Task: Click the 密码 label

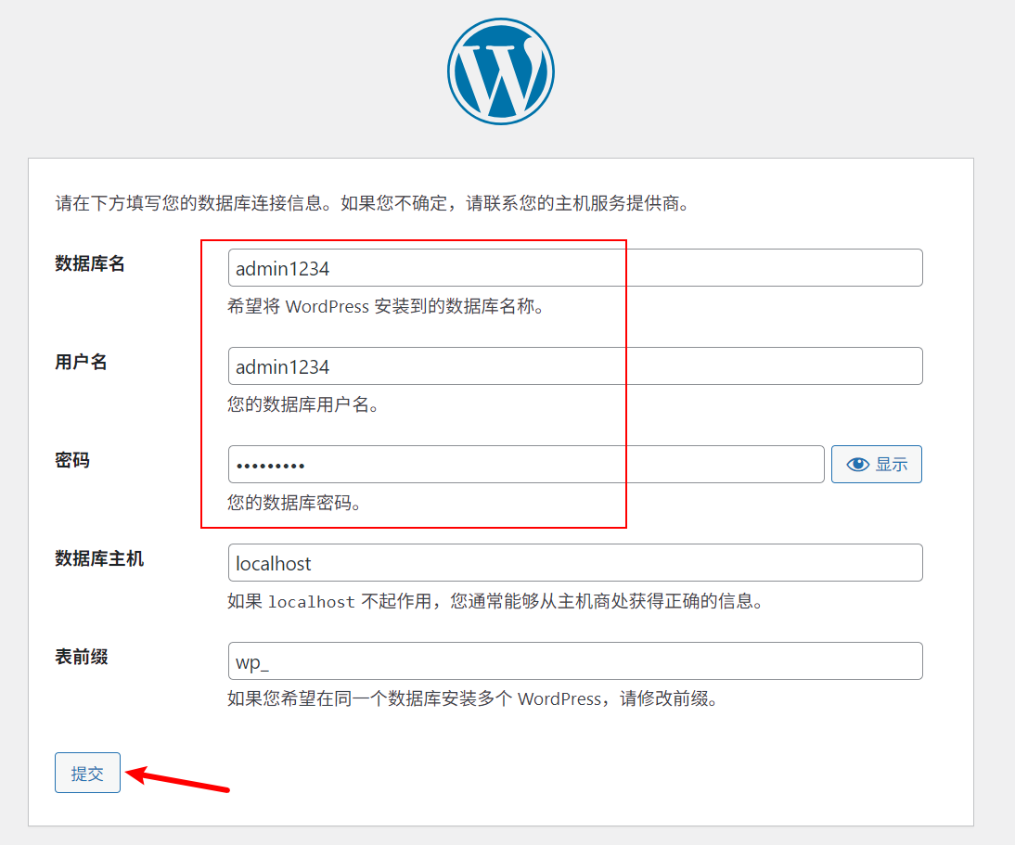Action: pyautogui.click(x=72, y=461)
